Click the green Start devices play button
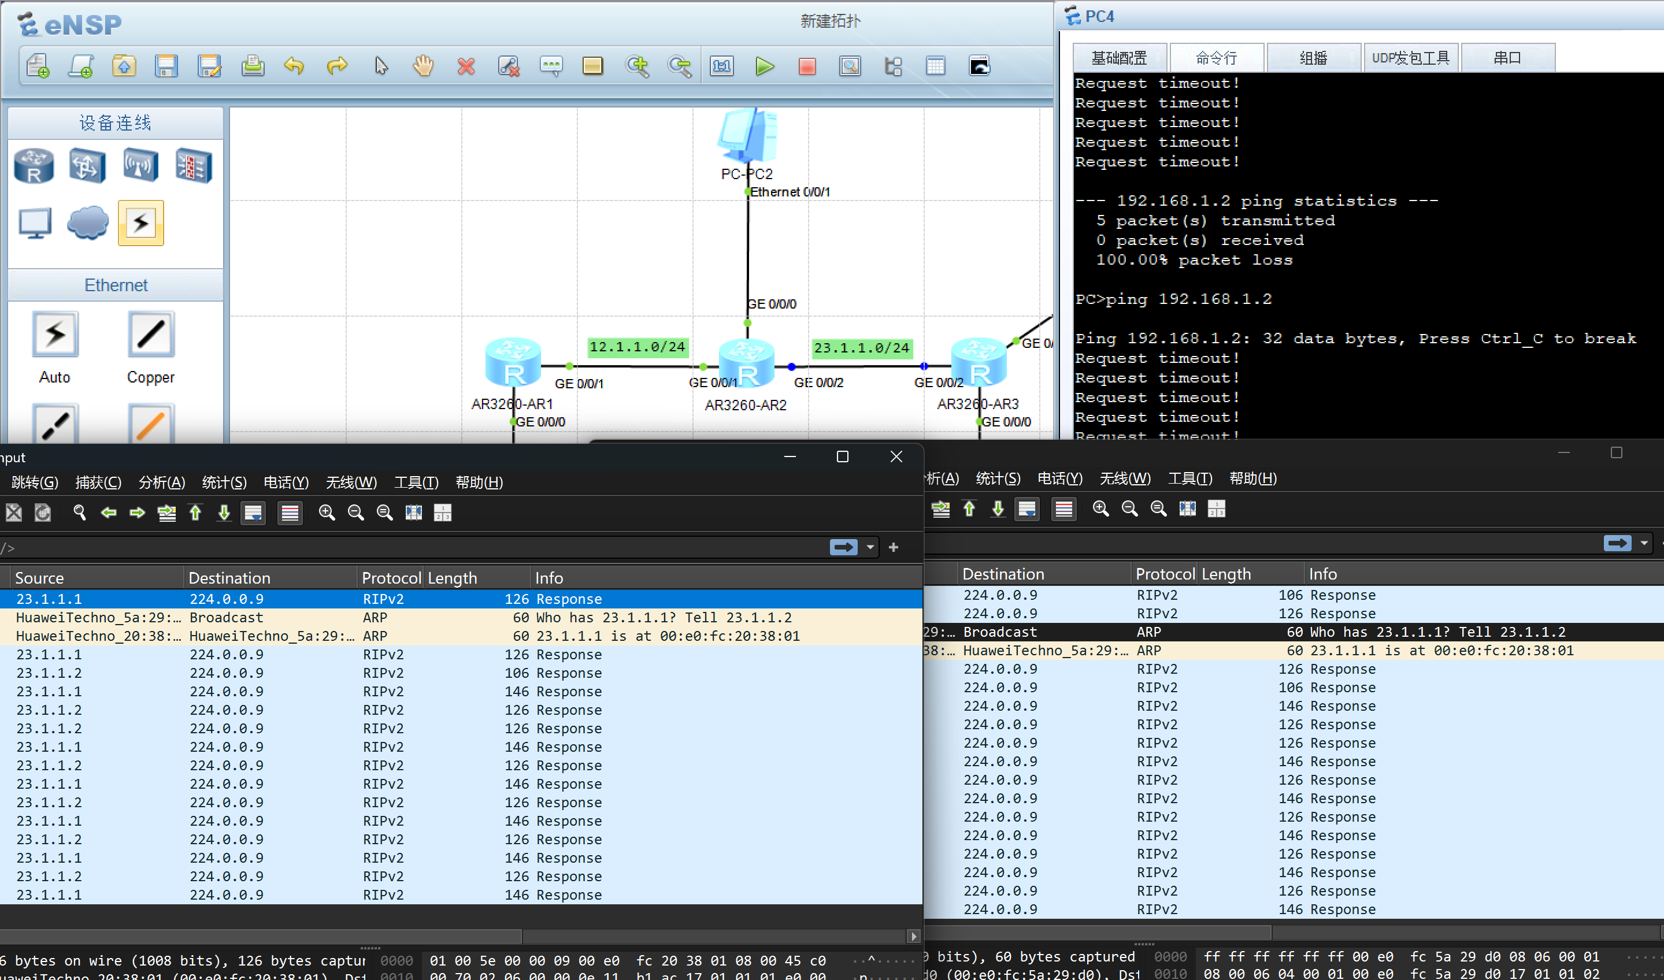Image resolution: width=1664 pixels, height=980 pixels. click(764, 66)
